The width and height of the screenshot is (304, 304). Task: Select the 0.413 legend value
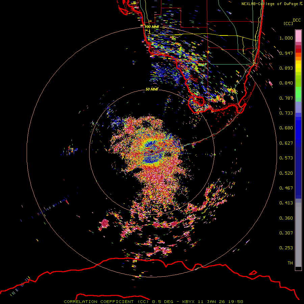[x=286, y=203]
